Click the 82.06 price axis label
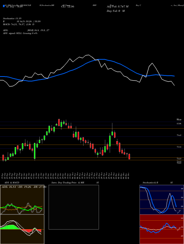184x244 pixels. pos(179,123)
